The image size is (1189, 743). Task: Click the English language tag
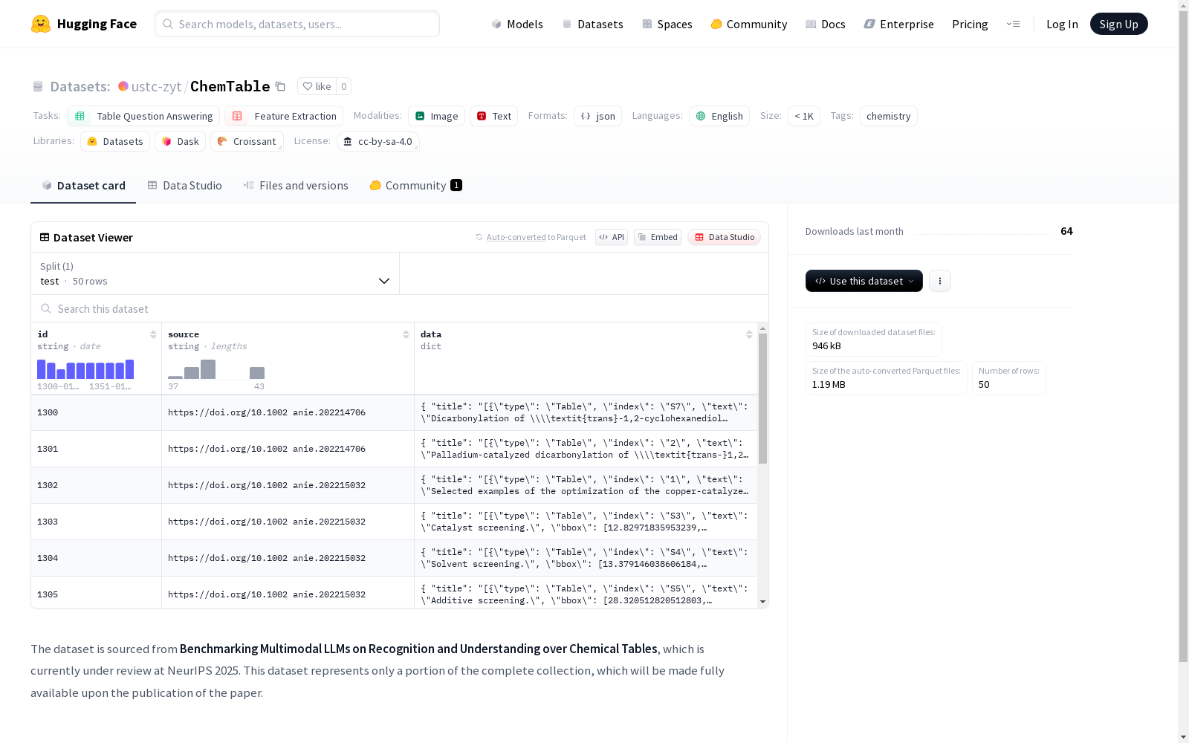tap(719, 116)
